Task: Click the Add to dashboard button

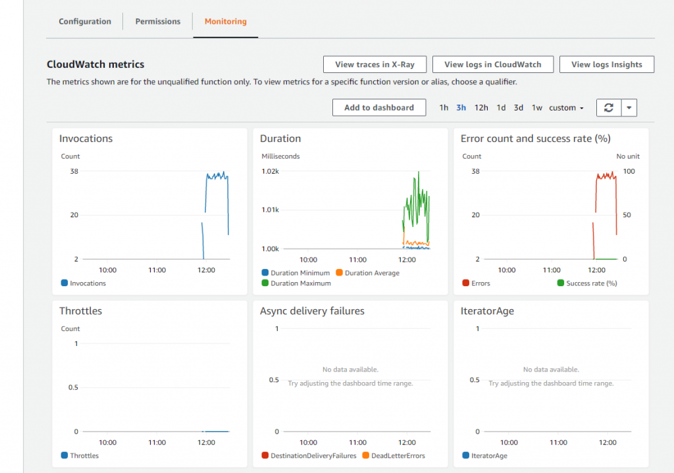Action: pos(378,107)
